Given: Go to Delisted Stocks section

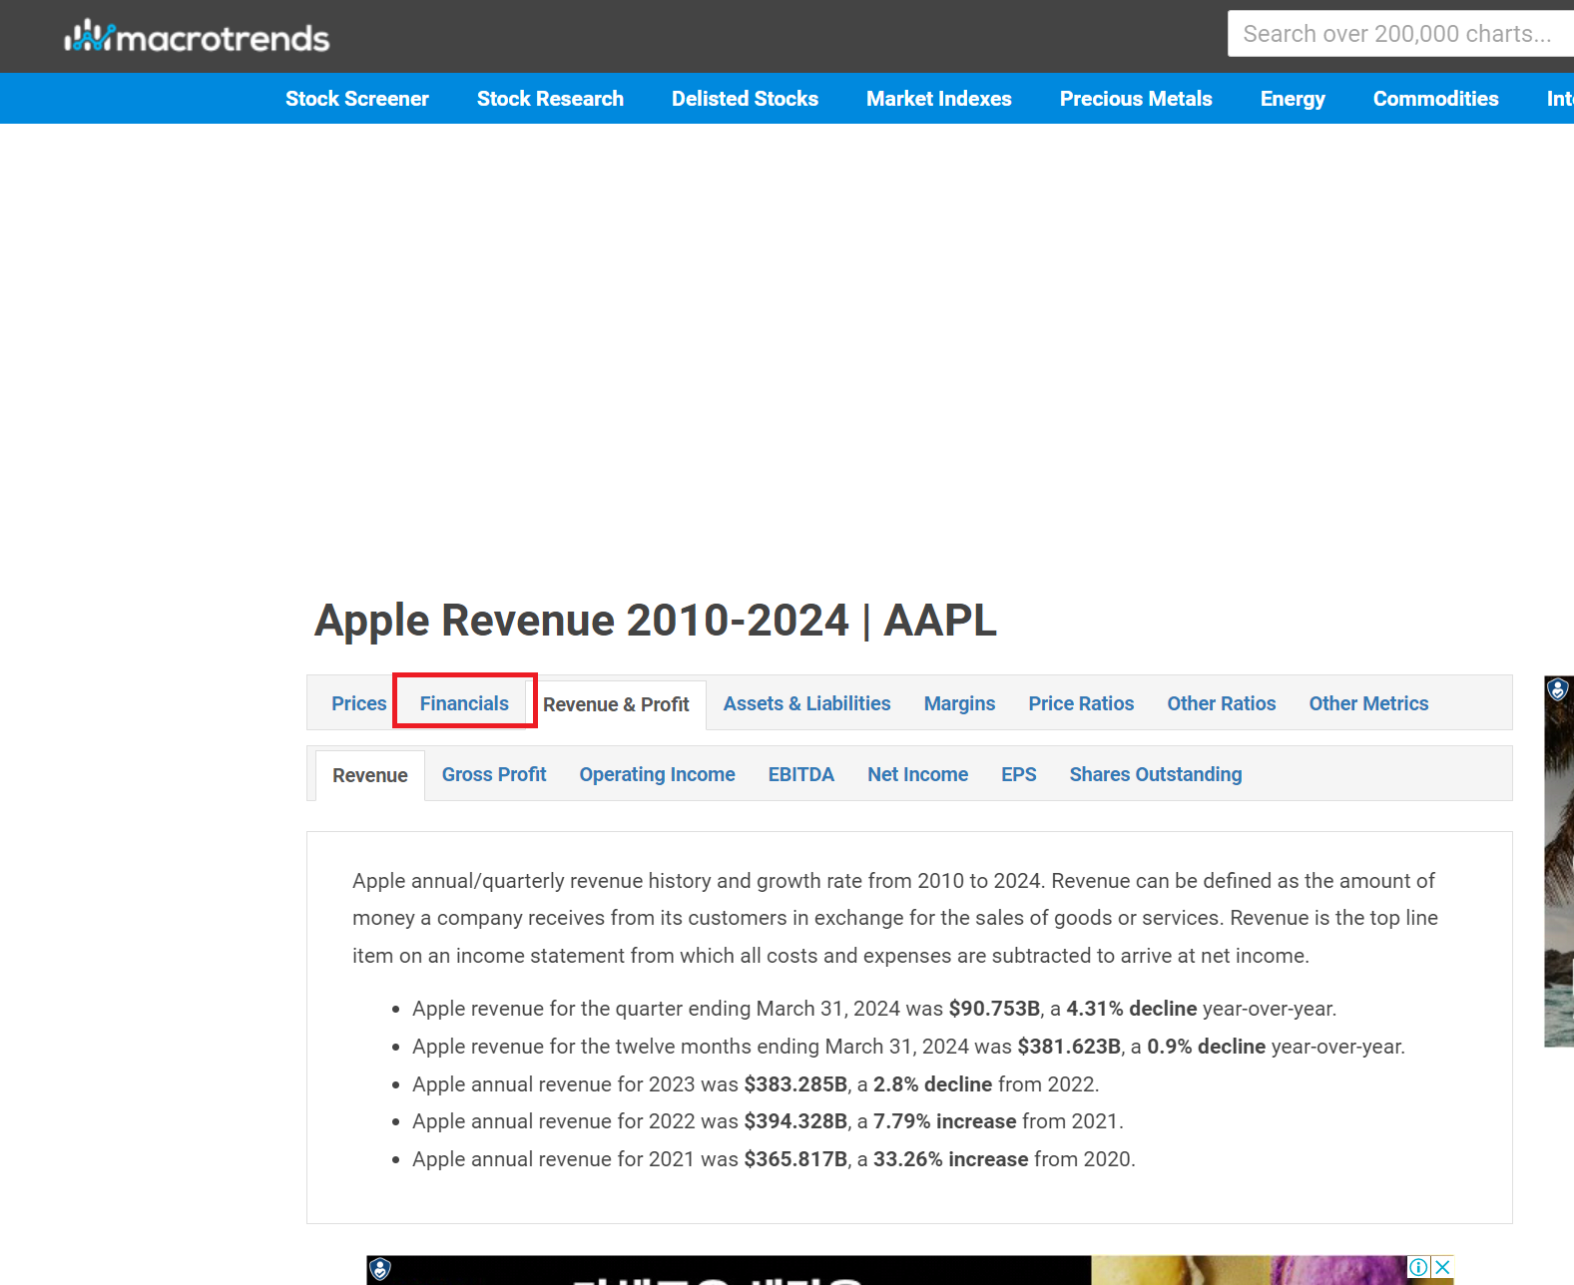Looking at the screenshot, I should pos(745,99).
